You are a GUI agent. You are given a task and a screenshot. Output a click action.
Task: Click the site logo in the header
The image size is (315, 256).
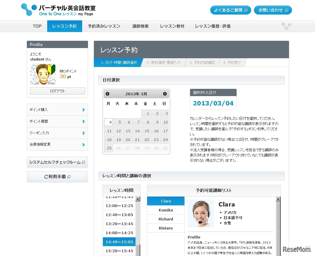tap(58, 10)
